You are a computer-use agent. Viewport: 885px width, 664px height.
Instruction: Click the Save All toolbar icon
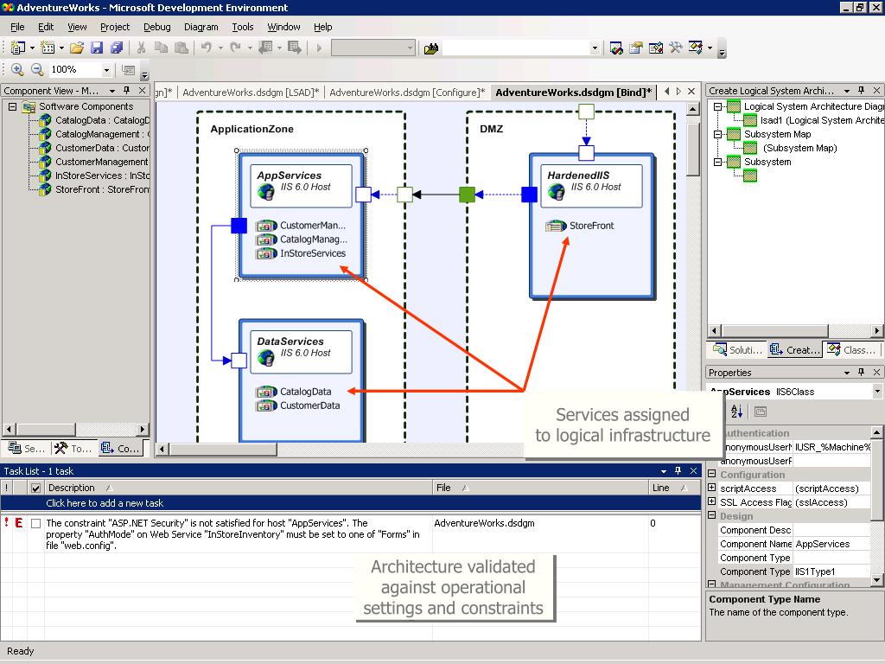point(117,48)
